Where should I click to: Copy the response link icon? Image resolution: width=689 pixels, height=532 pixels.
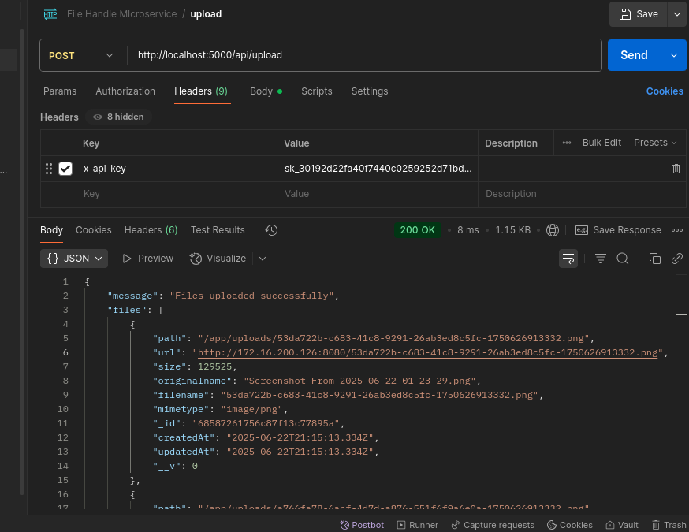676,259
